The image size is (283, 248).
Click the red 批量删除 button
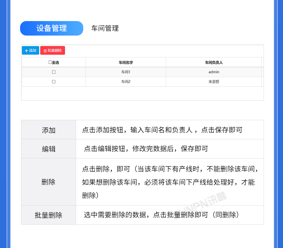click(53, 50)
